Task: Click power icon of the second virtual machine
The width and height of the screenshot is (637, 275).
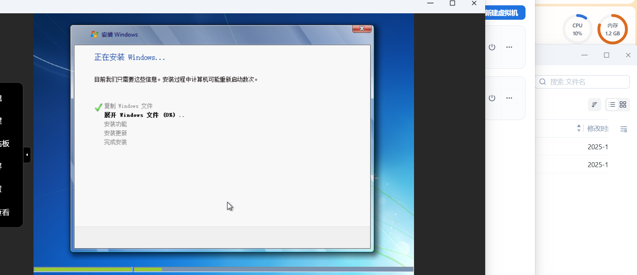Action: point(492,98)
